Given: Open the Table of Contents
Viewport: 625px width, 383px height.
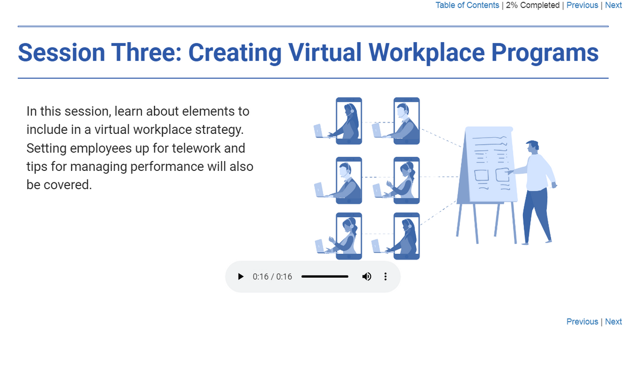Looking at the screenshot, I should (467, 5).
